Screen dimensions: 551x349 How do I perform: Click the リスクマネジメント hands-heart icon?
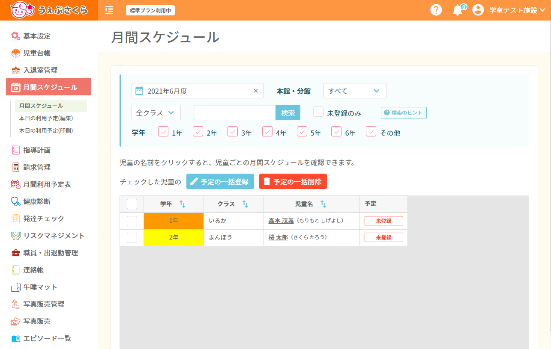tap(15, 236)
